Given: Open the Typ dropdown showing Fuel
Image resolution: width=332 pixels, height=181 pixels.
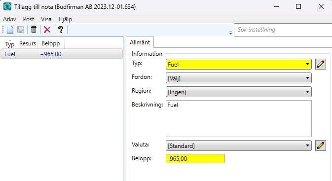Looking at the screenshot, I should (x=239, y=64).
